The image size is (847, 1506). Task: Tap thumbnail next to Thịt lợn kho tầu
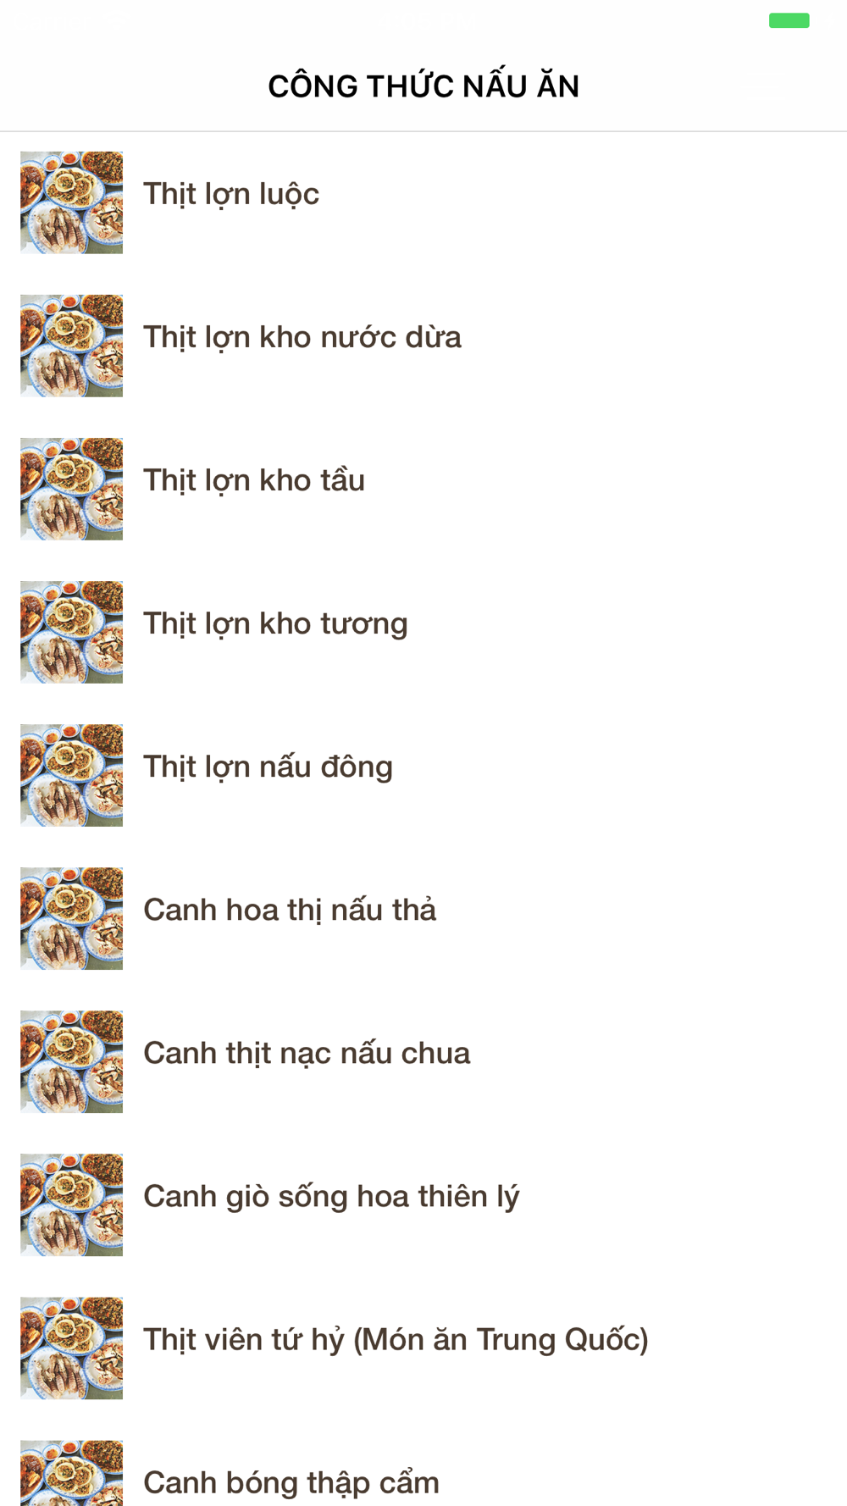click(71, 489)
